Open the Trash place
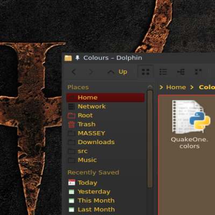The image size is (215, 215). click(105, 124)
